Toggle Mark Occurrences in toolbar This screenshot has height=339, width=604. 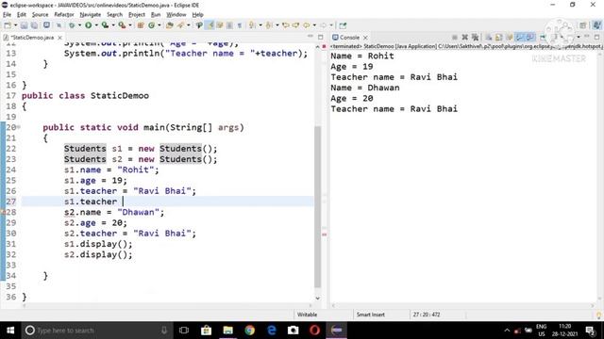210,25
